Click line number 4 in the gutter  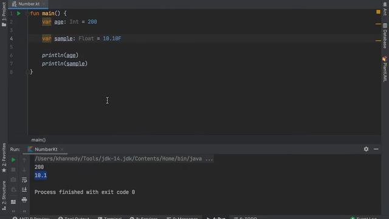[12, 38]
